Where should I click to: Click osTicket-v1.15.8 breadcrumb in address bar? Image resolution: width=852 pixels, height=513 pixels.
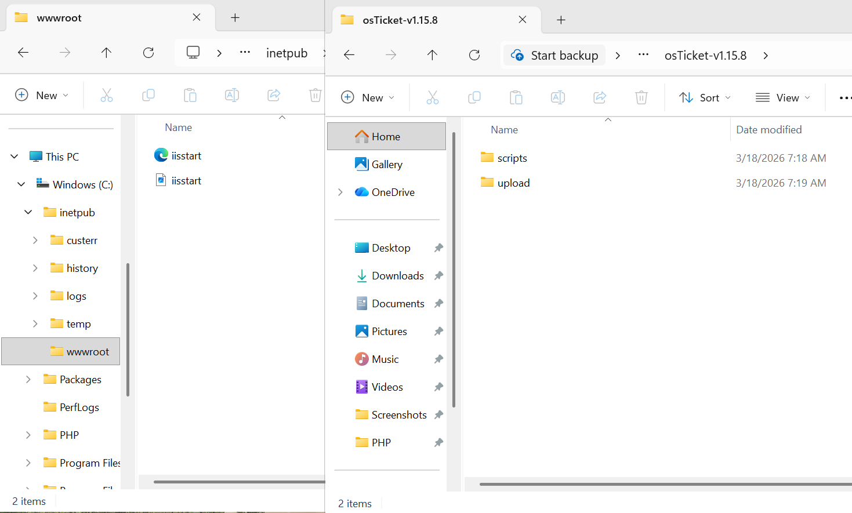coord(705,55)
